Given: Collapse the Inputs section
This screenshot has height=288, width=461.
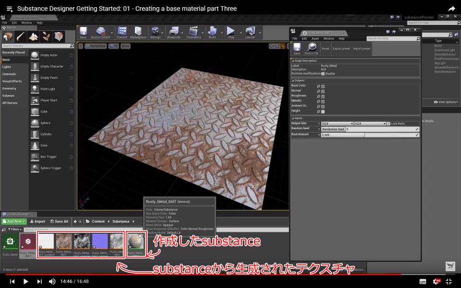Looking at the screenshot, I should click(293, 118).
